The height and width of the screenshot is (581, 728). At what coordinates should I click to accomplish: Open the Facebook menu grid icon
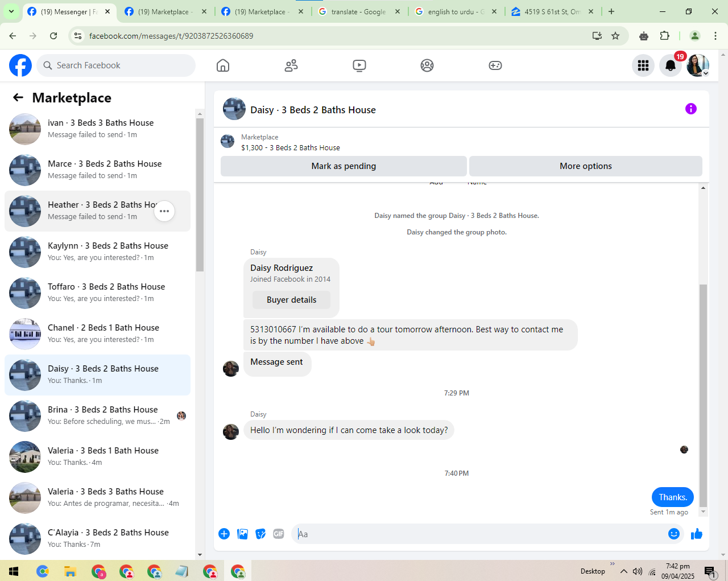click(643, 65)
